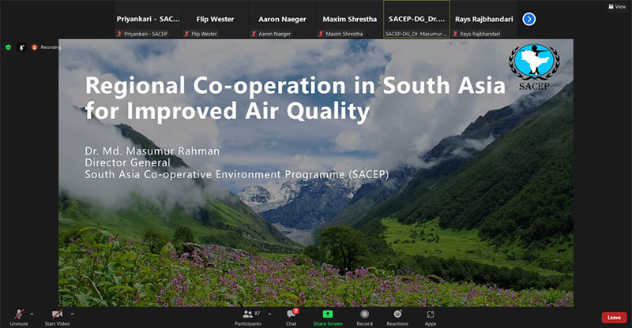
Task: Change layout with View button
Action: click(617, 6)
